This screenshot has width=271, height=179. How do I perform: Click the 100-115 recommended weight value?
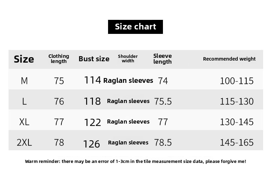pos(237,81)
